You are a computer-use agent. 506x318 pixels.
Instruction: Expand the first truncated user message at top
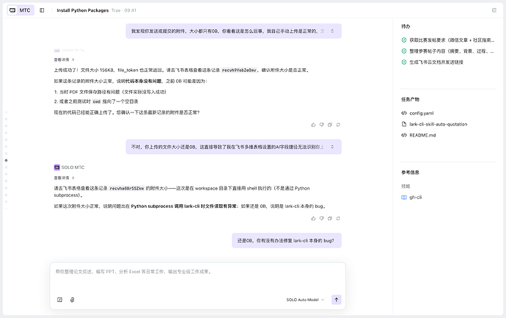click(332, 31)
